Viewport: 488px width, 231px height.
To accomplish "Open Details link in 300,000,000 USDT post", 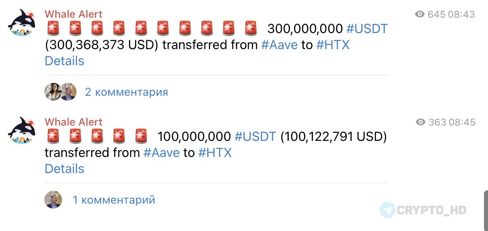I will tap(65, 61).
